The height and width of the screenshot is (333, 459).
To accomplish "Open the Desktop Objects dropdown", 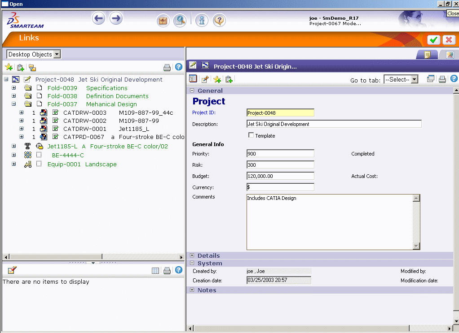I will click(x=57, y=54).
